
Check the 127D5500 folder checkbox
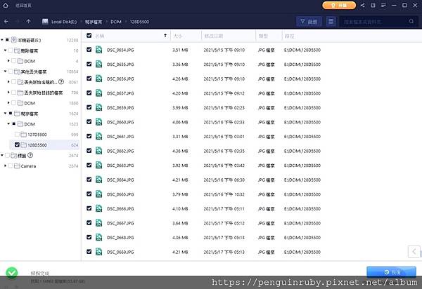17,134
